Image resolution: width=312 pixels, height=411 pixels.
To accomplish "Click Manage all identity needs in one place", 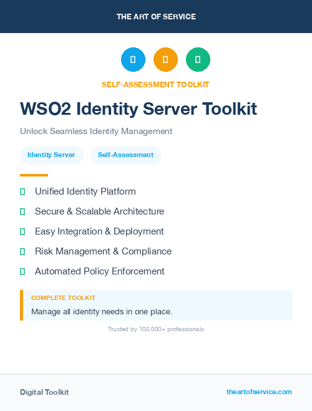I will (102, 312).
